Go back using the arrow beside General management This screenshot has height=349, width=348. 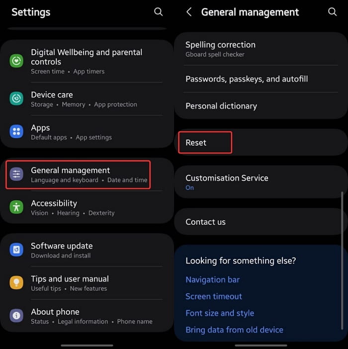(189, 12)
